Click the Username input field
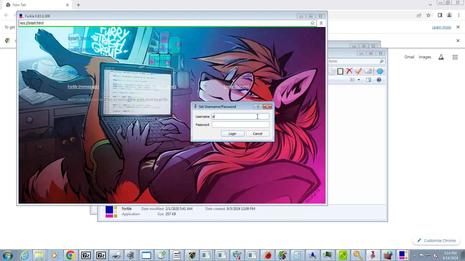Viewport: 465px width, 261px height. point(240,117)
